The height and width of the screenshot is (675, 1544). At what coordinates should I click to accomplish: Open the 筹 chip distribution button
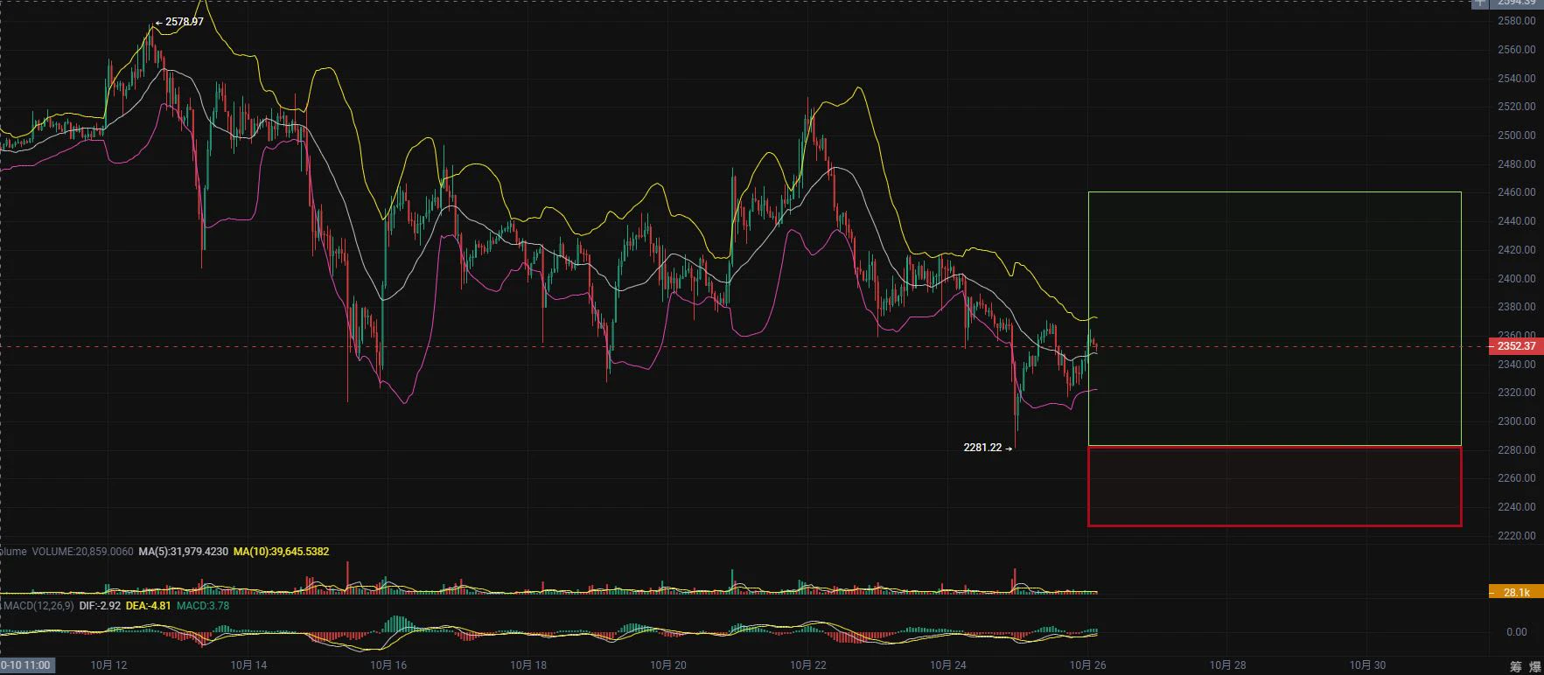(x=1516, y=666)
